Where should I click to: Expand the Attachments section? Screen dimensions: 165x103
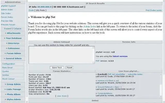[x=13, y=33]
